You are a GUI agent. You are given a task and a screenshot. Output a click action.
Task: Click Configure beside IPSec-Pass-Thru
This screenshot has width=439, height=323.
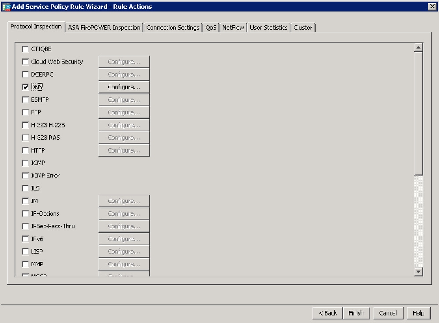(124, 226)
